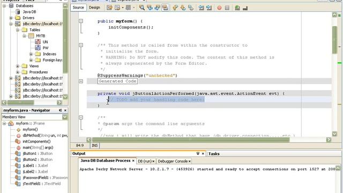Close the DB (run) tab
This screenshot has height=193, width=343.
[x=153, y=161]
